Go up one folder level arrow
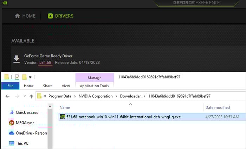 31,96
